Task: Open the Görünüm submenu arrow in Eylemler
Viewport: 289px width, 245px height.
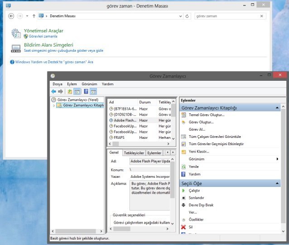Action: tap(277, 159)
